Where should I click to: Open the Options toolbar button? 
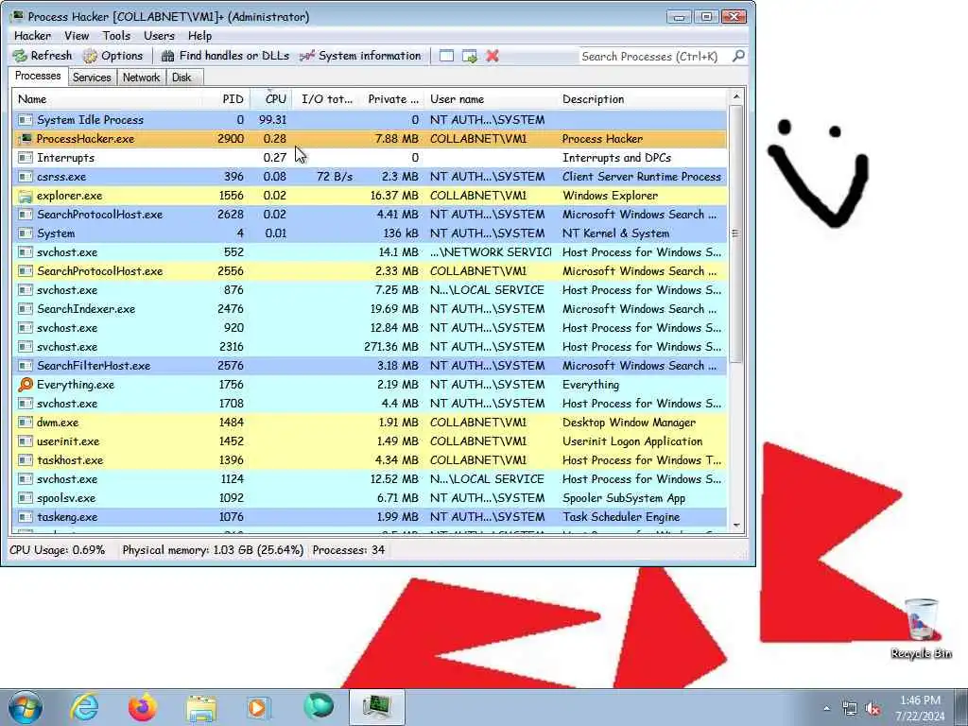click(x=113, y=56)
